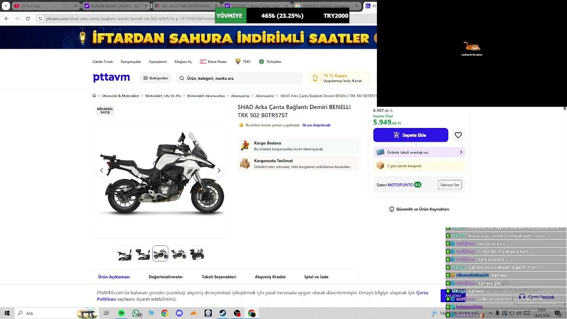567x319 pixels.
Task: Open Motosiklet Aksesuarları breadcrumb
Action: click(206, 96)
